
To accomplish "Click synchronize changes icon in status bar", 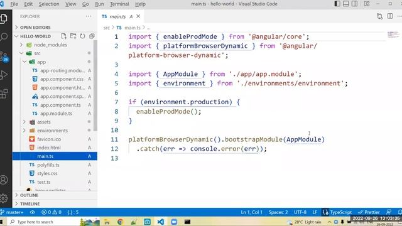I will (x=32, y=212).
